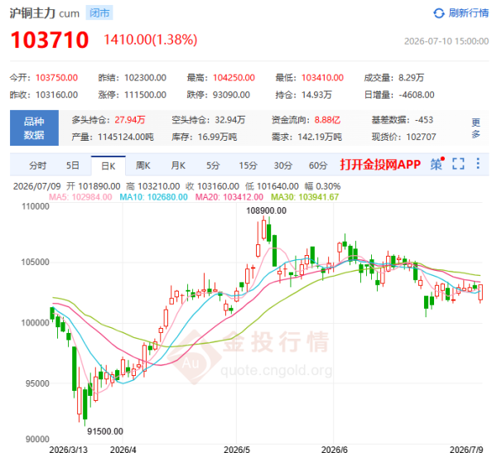Click the 105000 price axis label

[36, 263]
